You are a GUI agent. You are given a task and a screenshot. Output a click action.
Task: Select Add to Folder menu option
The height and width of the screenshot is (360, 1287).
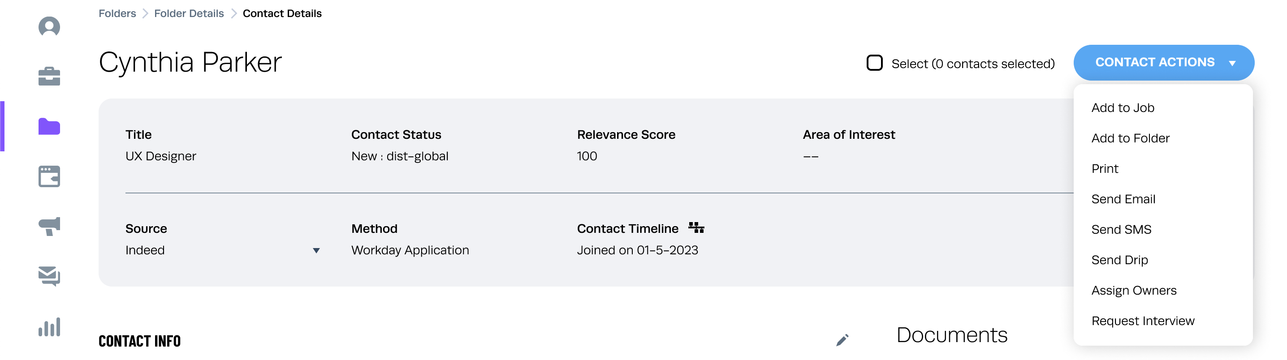click(x=1130, y=138)
